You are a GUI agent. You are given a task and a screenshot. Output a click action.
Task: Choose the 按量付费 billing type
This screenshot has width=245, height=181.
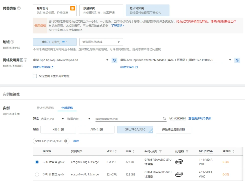[x=101, y=11]
